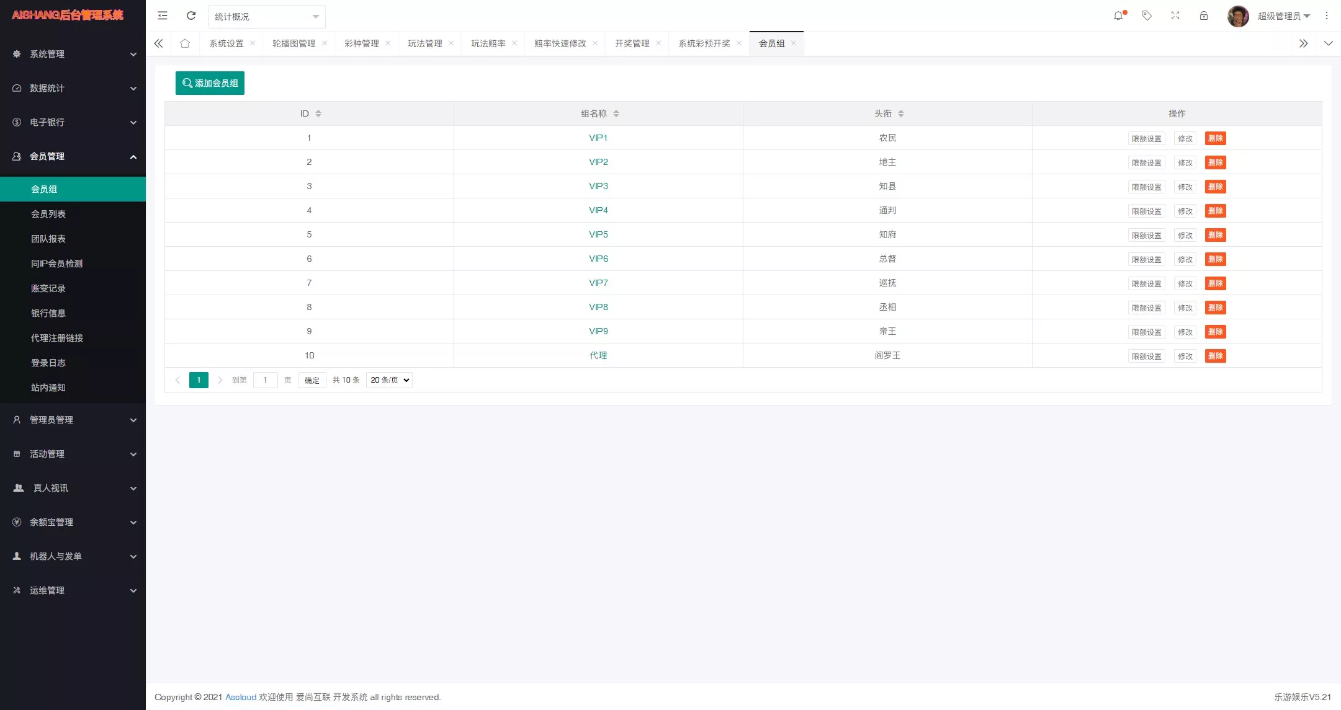Open the 统计概况 dropdown selector

(266, 17)
